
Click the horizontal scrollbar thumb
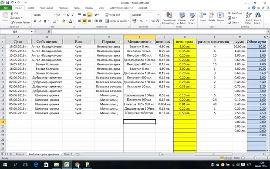(x=213, y=154)
